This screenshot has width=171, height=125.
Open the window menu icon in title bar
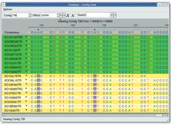coord(3,4)
